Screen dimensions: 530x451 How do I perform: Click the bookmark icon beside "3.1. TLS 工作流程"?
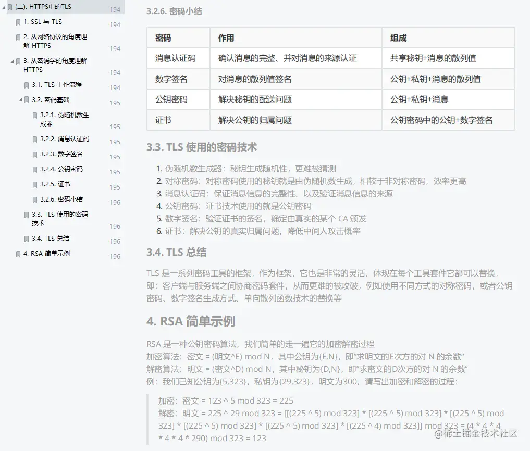(26, 84)
